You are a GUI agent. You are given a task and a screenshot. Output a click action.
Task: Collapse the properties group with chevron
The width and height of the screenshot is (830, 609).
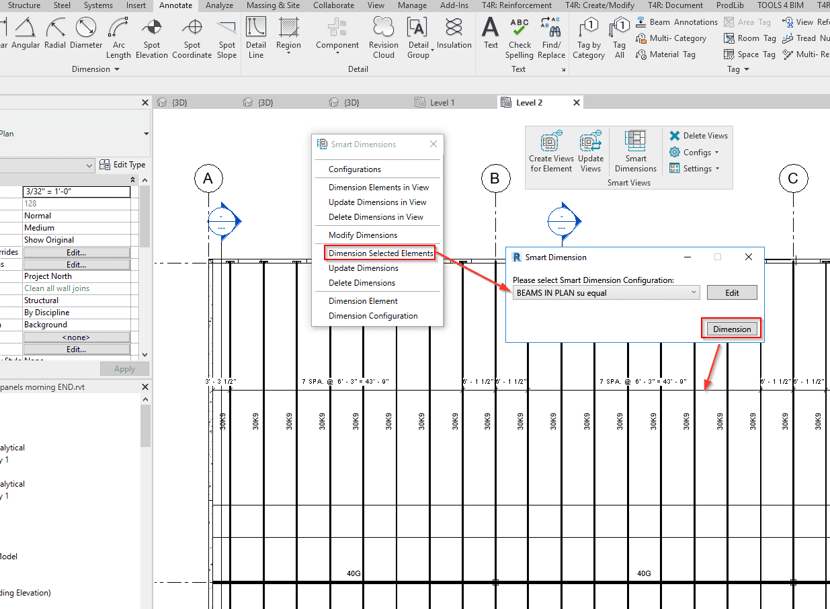coord(132,179)
